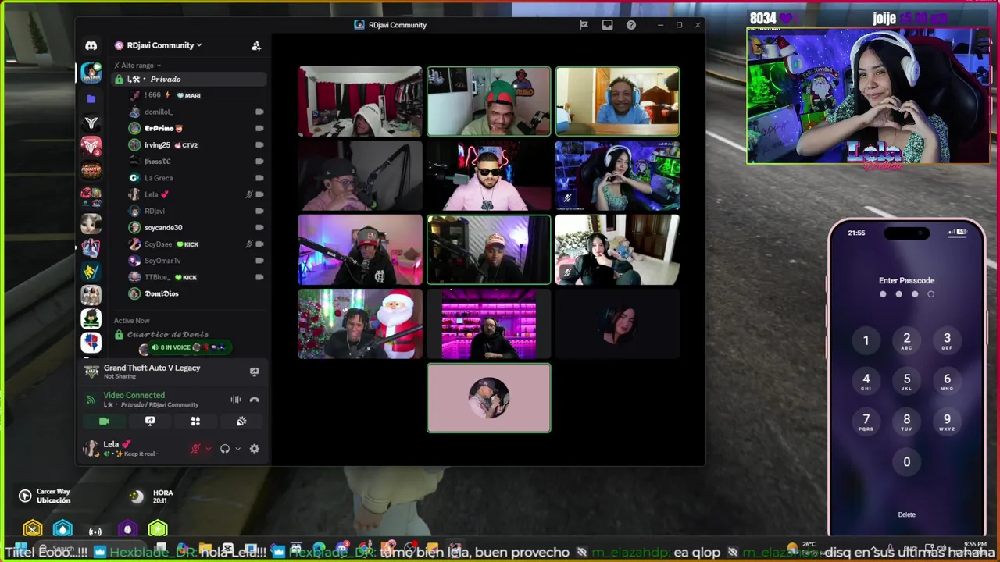Tap Delete on phone passcode screen

pyautogui.click(x=906, y=514)
